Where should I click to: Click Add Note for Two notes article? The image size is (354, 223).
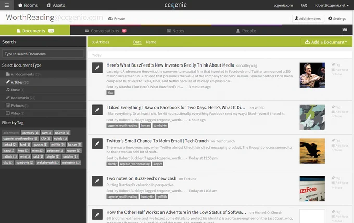(340, 183)
